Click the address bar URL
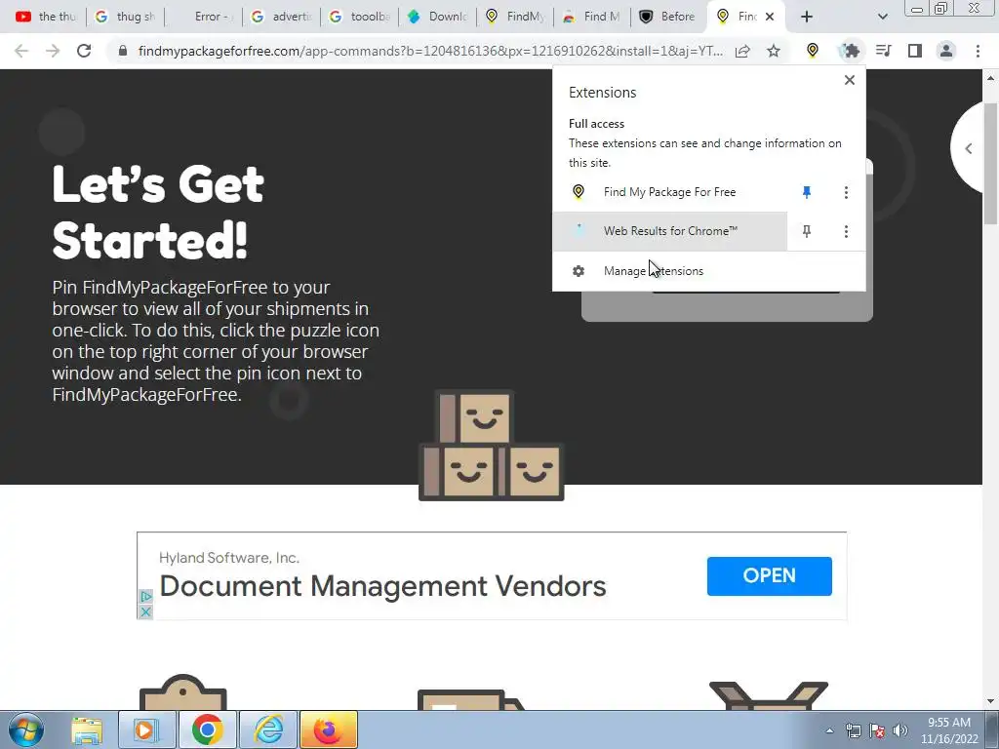This screenshot has height=749, width=999. coord(430,51)
